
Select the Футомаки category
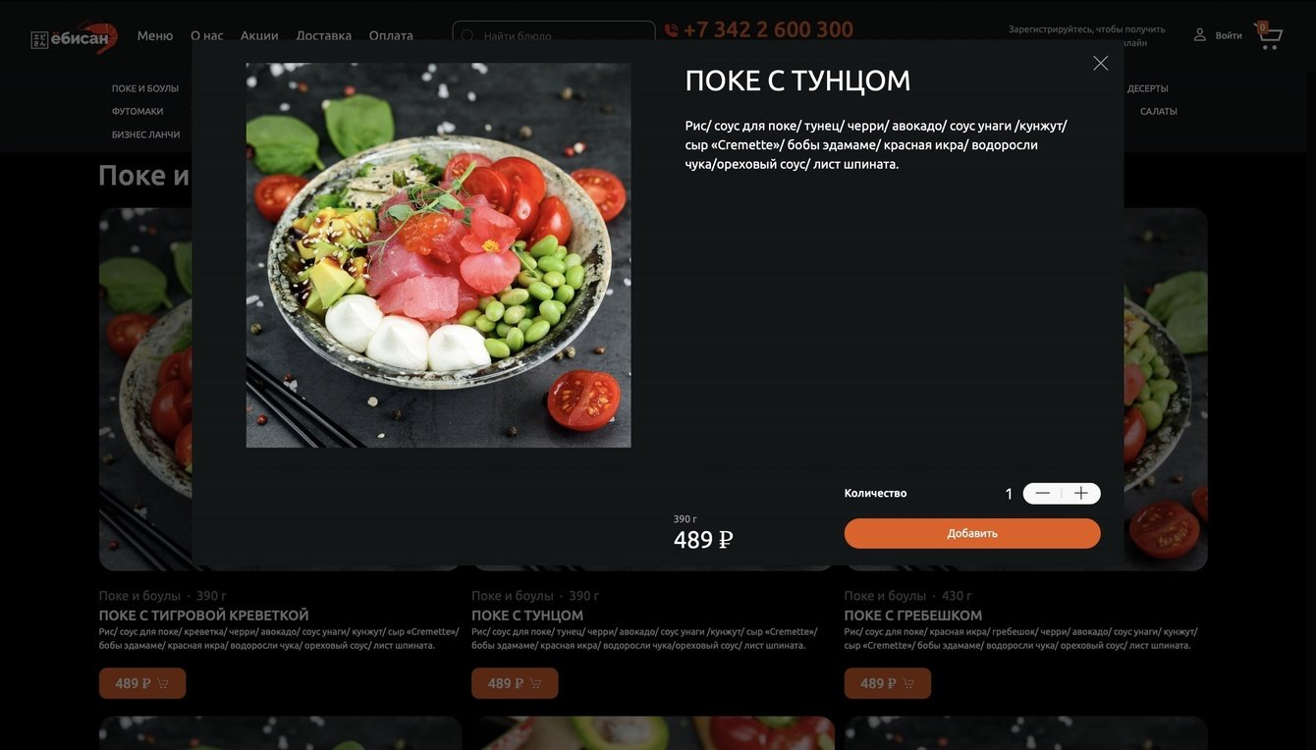click(x=137, y=111)
